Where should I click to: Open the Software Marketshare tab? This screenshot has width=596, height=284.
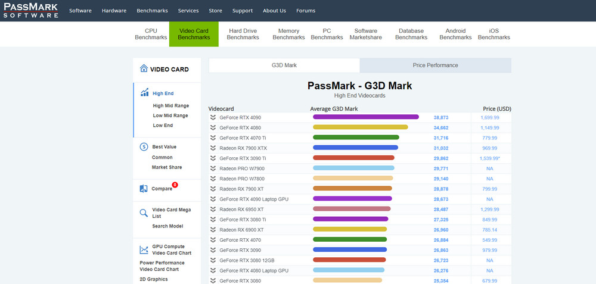366,34
